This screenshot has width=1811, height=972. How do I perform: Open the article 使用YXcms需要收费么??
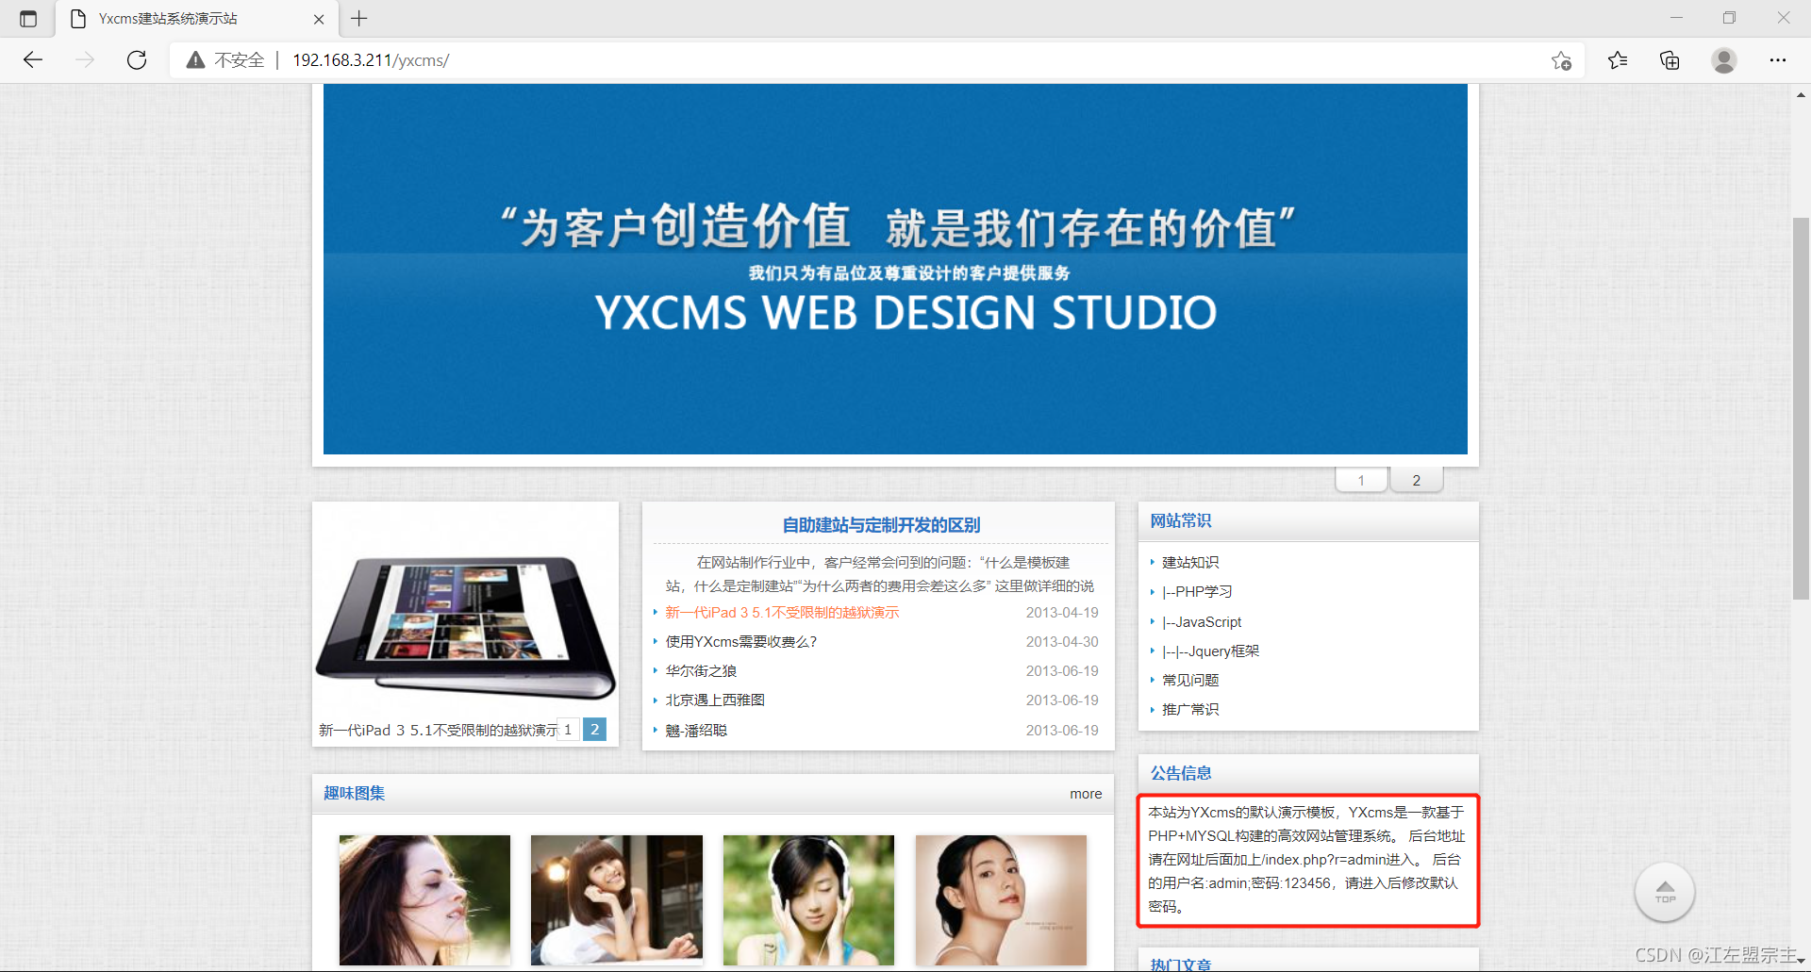739,641
